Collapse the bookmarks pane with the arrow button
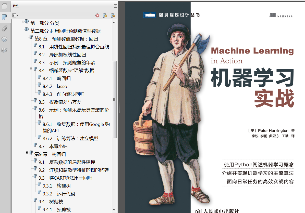The height and width of the screenshot is (213, 305). pyautogui.click(x=115, y=6)
